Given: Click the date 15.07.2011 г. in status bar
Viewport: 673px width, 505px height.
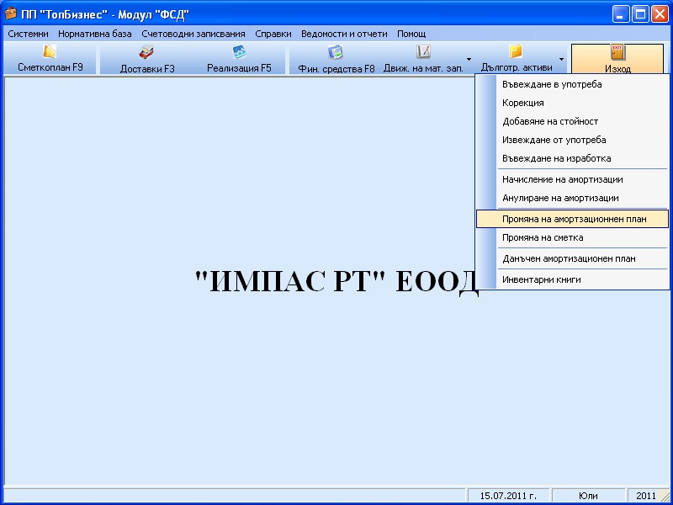Looking at the screenshot, I should (x=508, y=496).
